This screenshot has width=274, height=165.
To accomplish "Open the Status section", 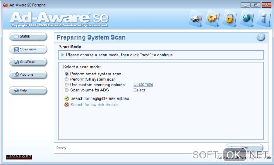I will coord(28,36).
